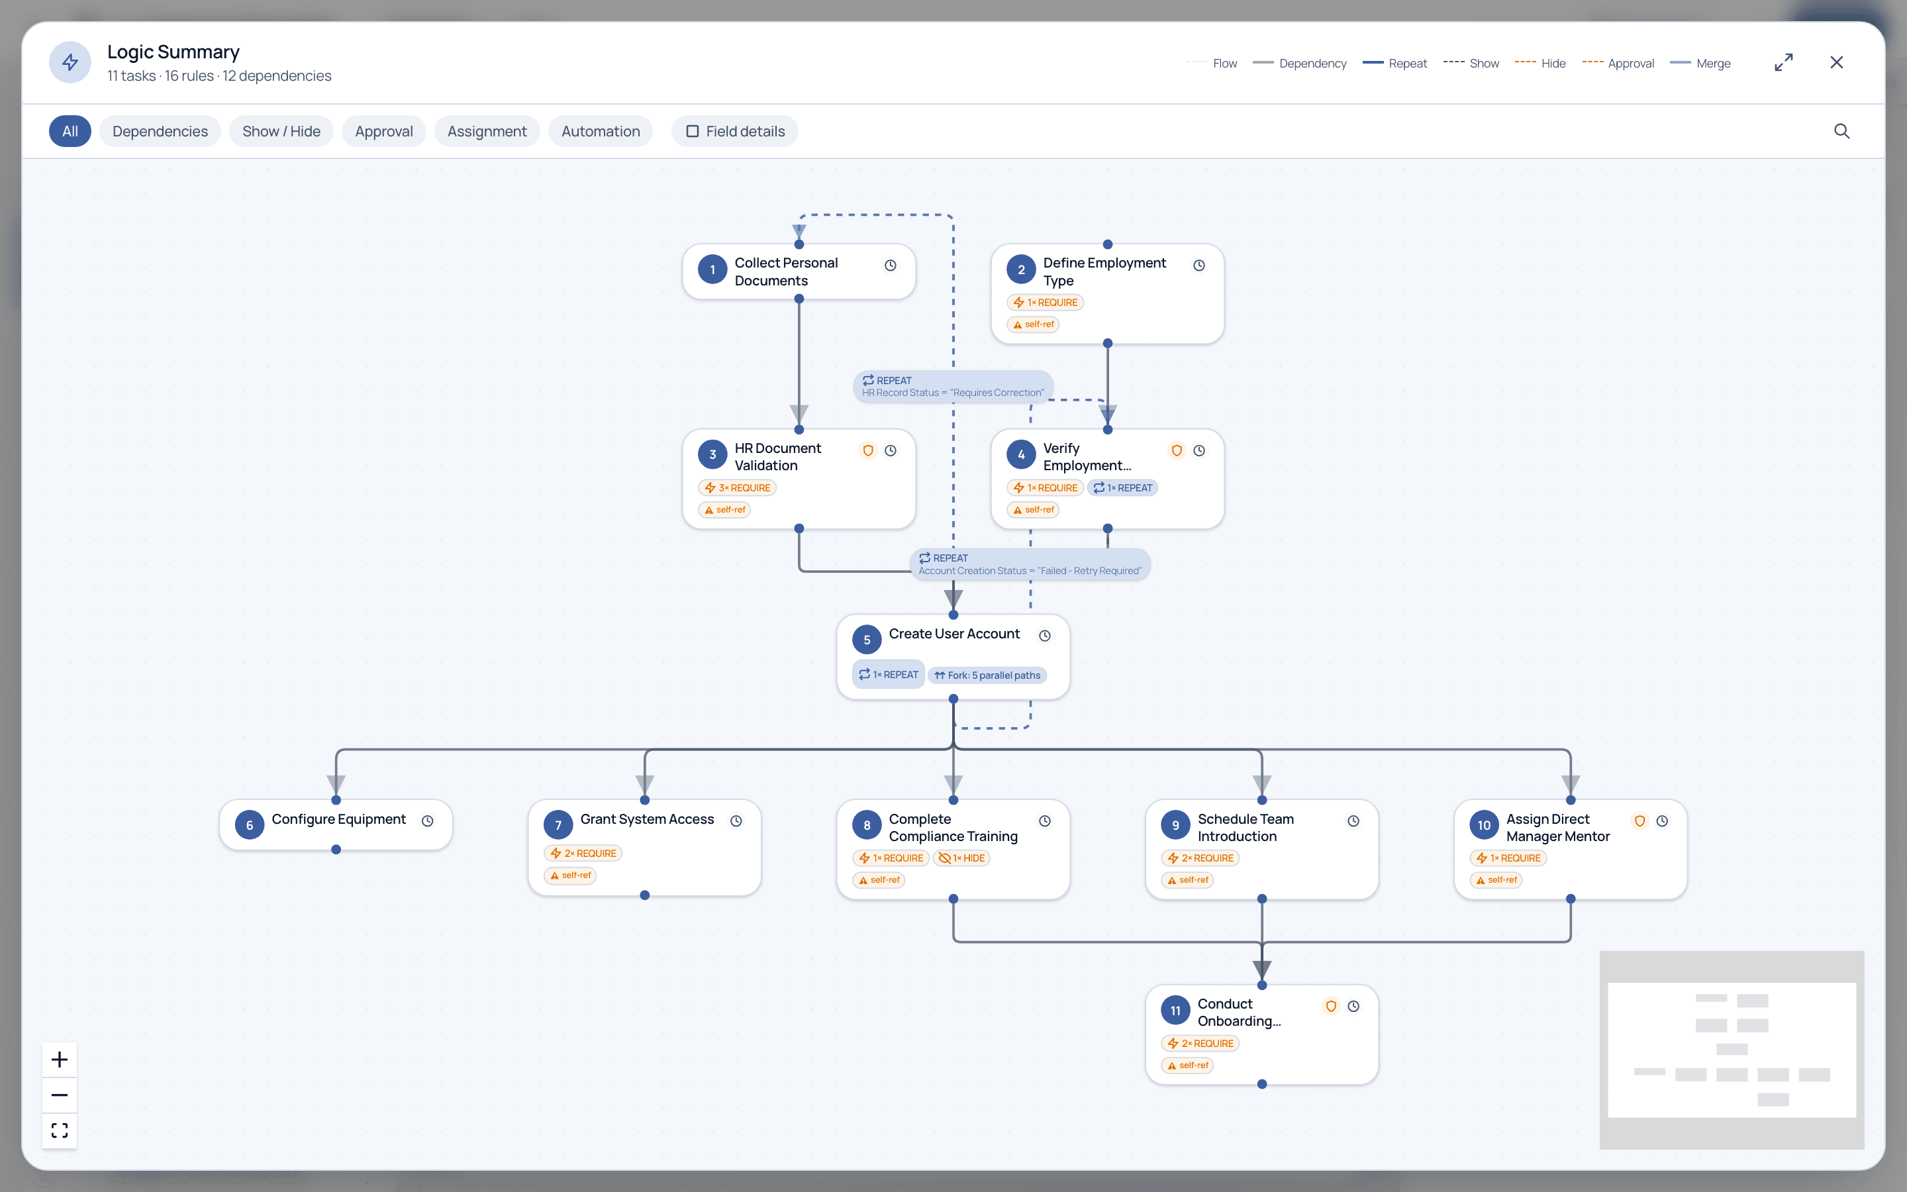
Task: Click clock icon on Configure Equipment
Action: click(427, 820)
